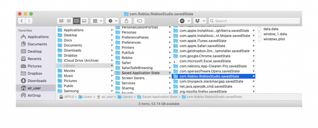
Task: Select the Personas folder
Action: [143, 33]
